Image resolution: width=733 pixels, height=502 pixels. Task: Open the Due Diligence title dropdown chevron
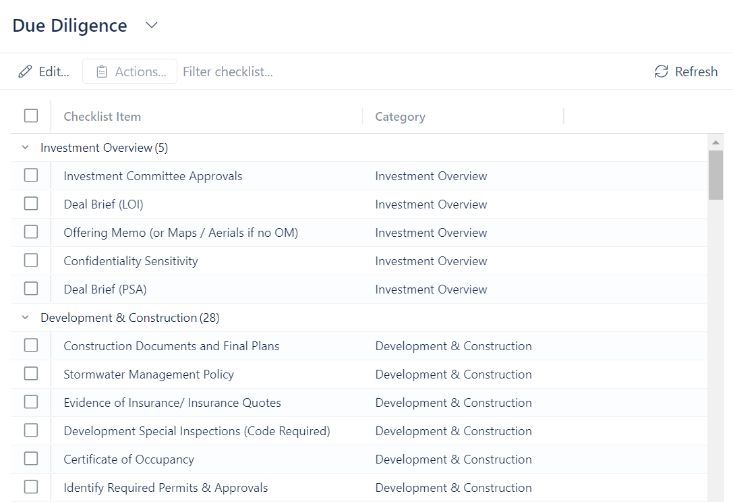(152, 26)
